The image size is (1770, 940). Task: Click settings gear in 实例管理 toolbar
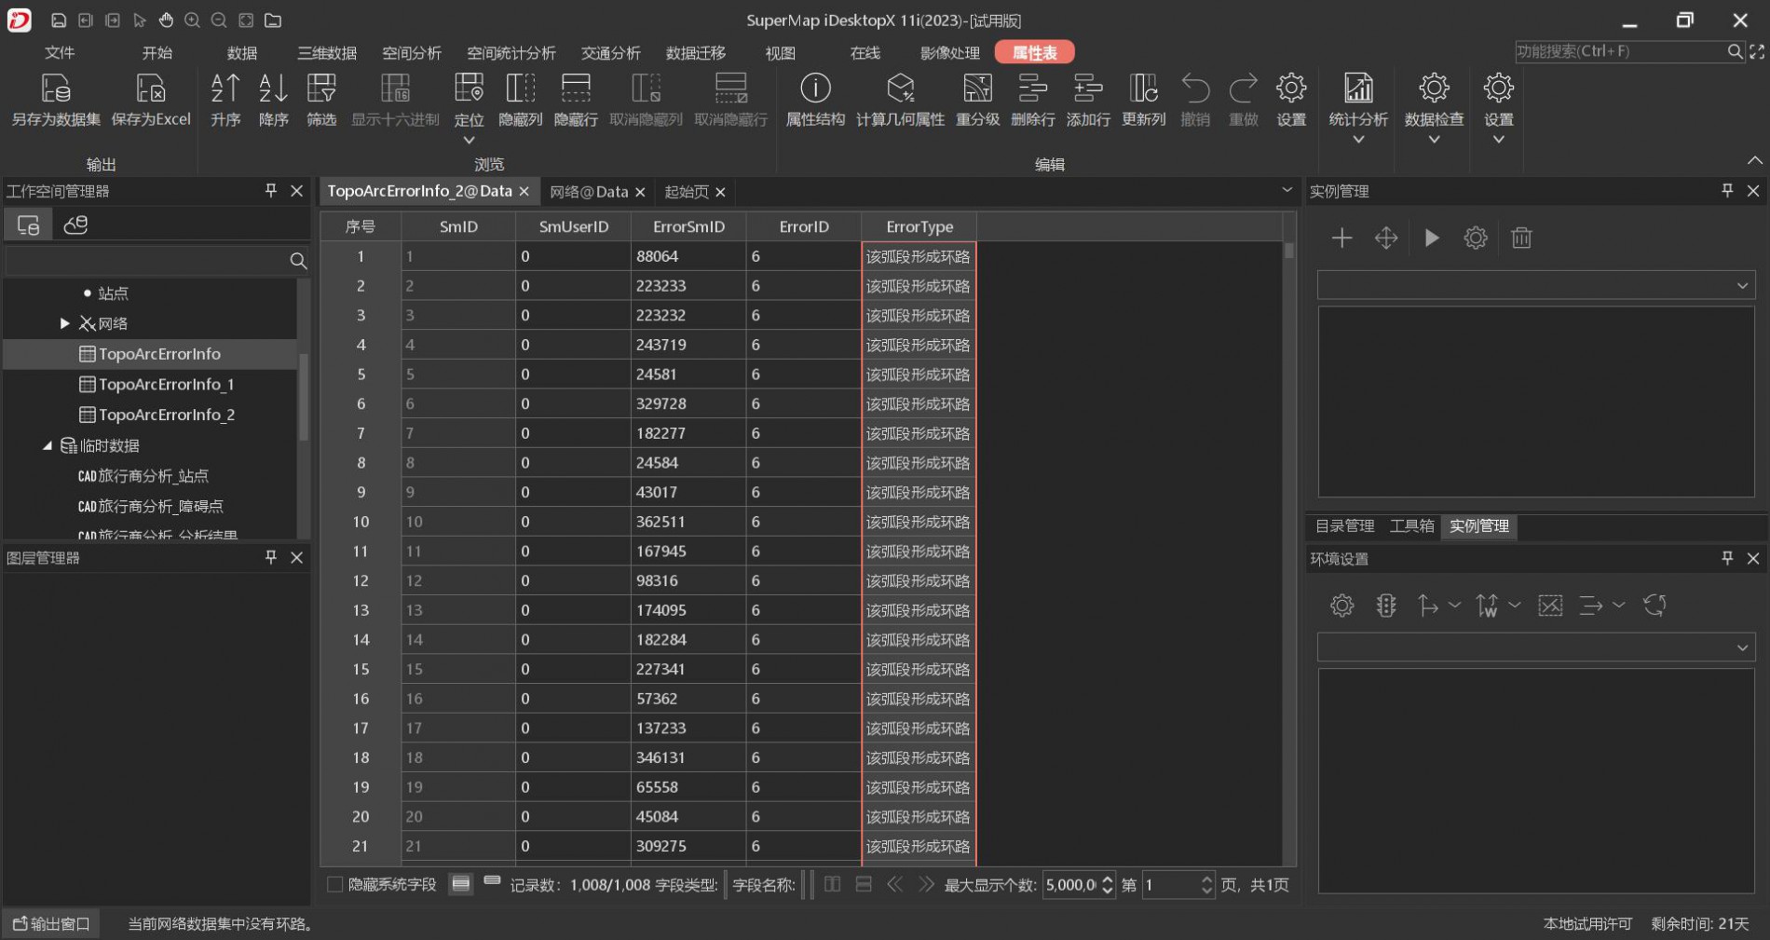pyautogui.click(x=1476, y=238)
